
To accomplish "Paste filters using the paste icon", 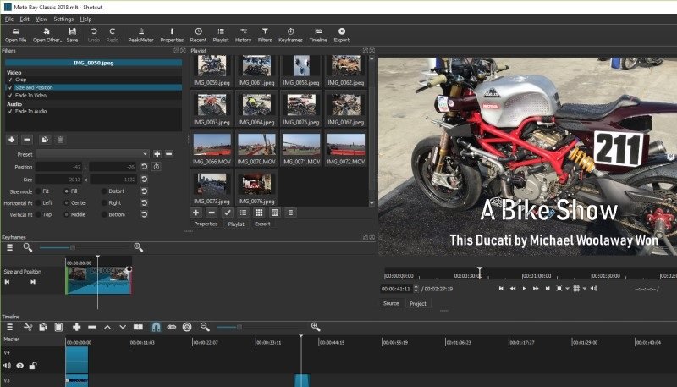I will point(60,140).
